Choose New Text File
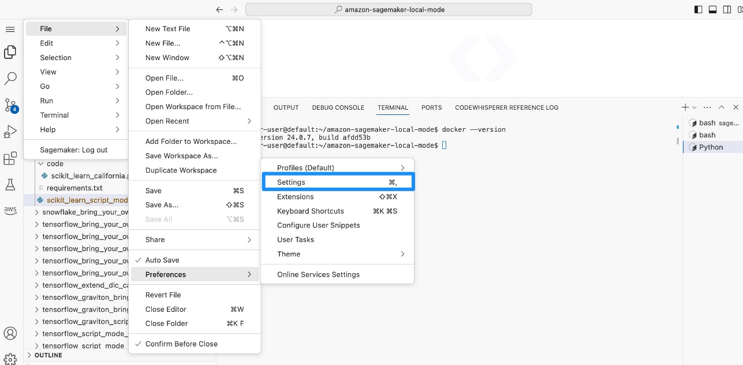Screen dimensions: 743x365 click(x=195, y=29)
